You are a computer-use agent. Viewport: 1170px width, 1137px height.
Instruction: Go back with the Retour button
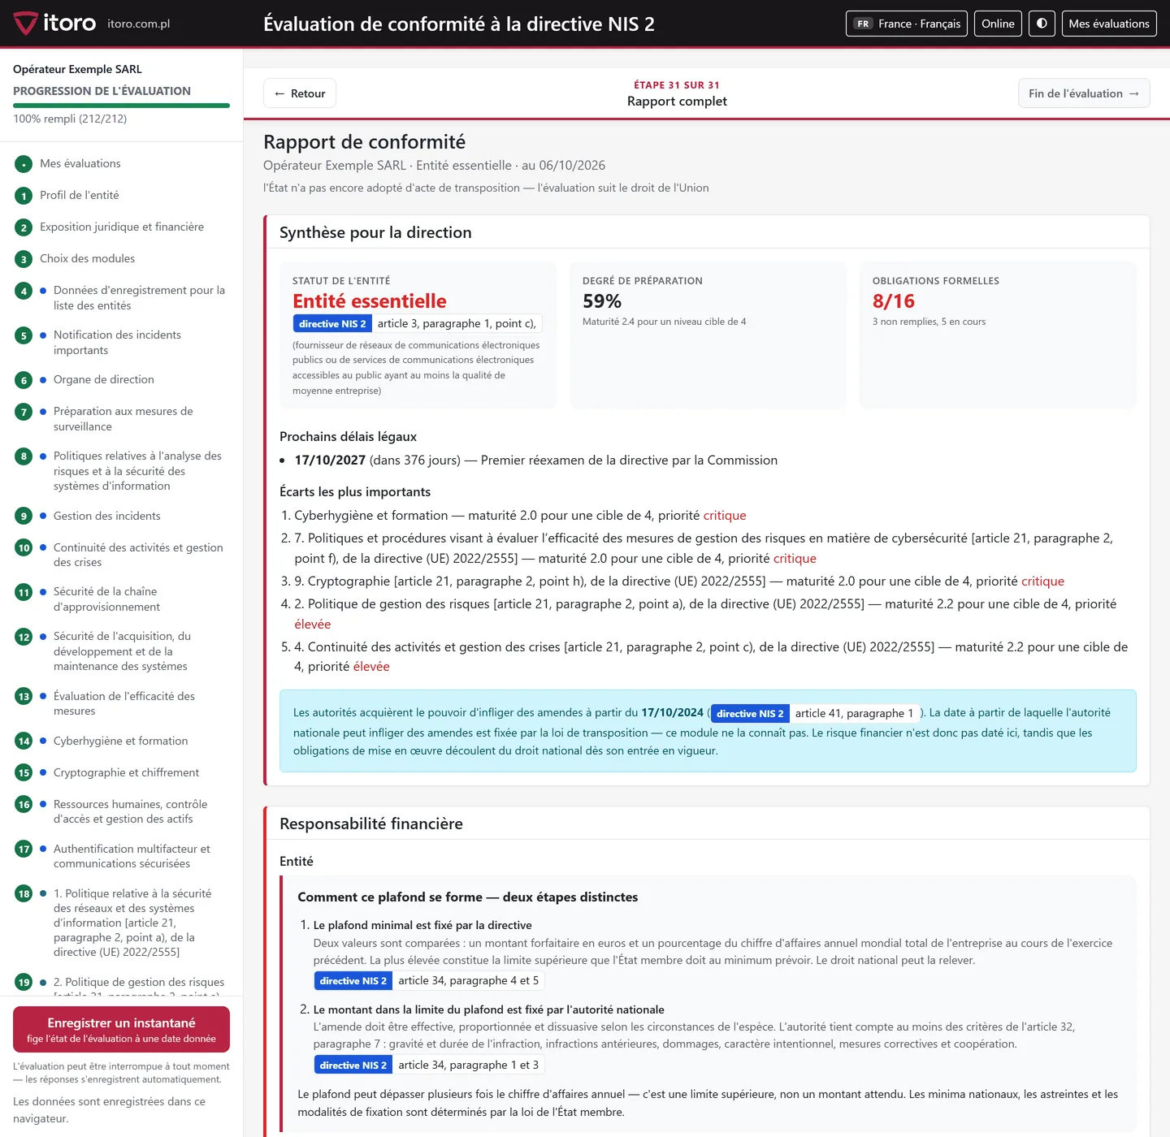point(300,93)
